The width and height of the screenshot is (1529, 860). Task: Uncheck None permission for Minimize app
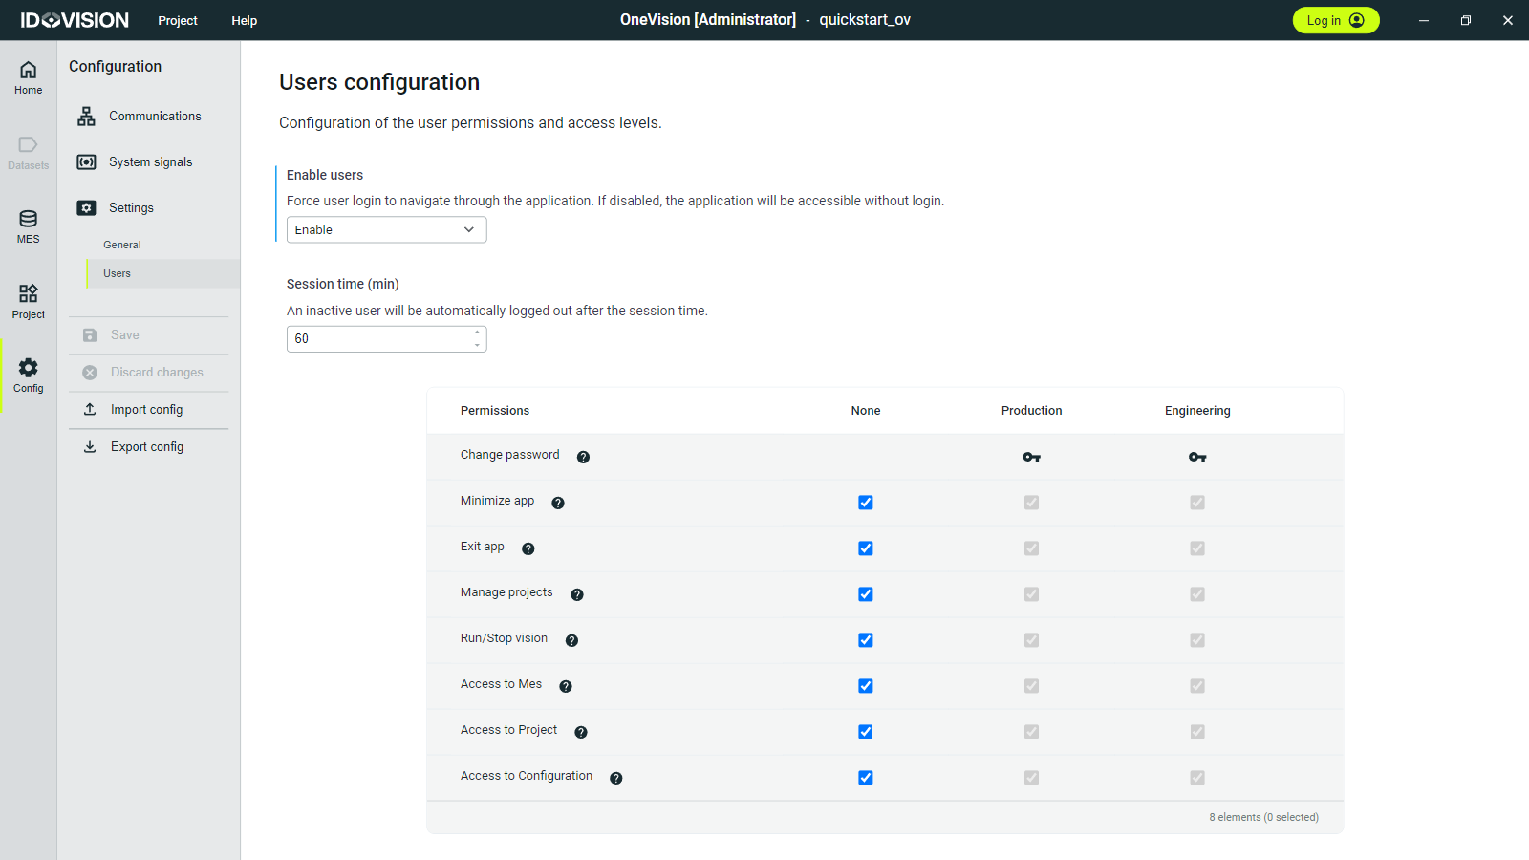[866, 503]
